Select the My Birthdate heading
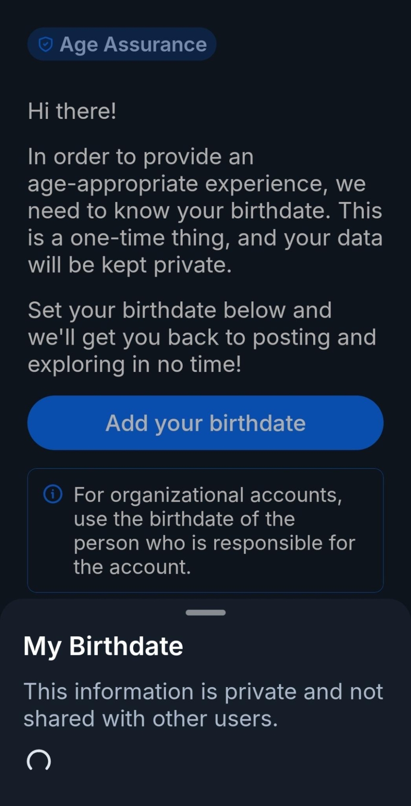The width and height of the screenshot is (411, 806). click(103, 646)
